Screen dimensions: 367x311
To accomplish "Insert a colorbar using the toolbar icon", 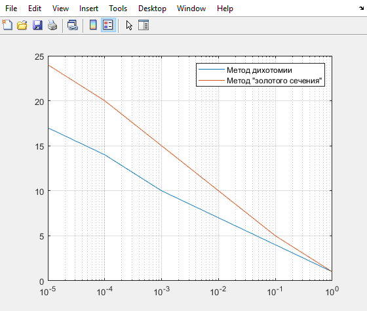I will (93, 25).
